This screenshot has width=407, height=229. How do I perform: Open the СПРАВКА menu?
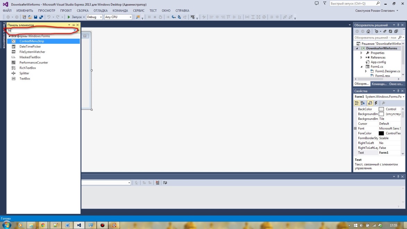pyautogui.click(x=182, y=11)
